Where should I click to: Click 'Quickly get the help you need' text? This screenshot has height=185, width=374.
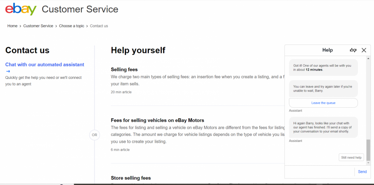[43, 81]
